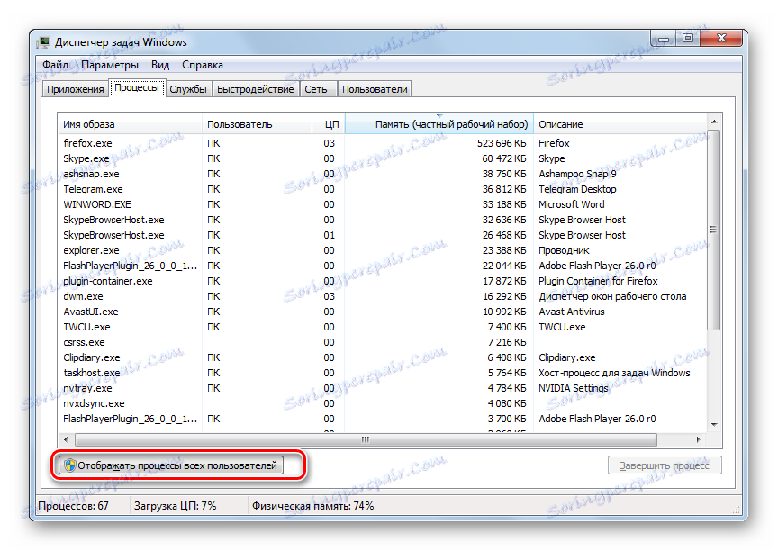Select SkypeBrowserHost.exe using 26 468 КБ
This screenshot has width=778, height=551.
pyautogui.click(x=382, y=235)
